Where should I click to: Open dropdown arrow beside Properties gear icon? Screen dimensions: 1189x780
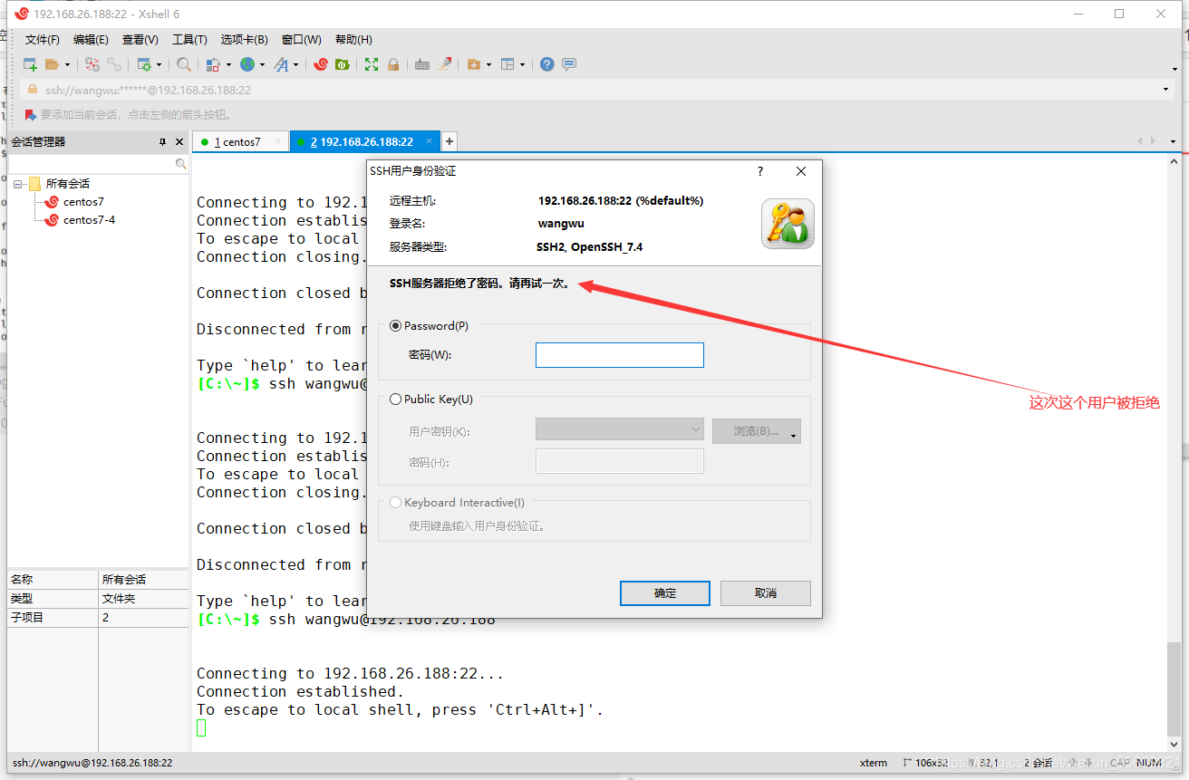pos(159,64)
